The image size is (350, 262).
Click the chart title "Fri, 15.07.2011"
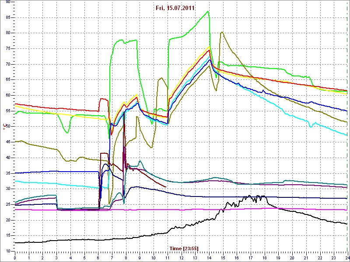pos(176,8)
